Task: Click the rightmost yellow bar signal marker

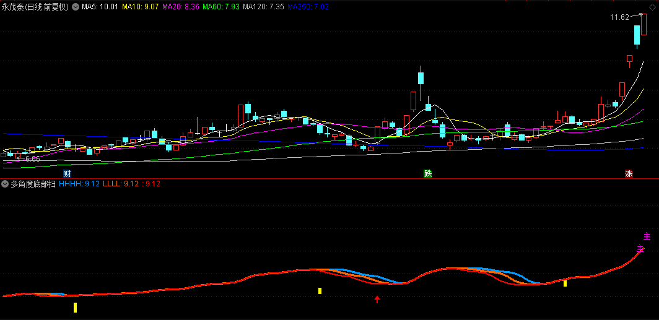Action: [x=565, y=283]
